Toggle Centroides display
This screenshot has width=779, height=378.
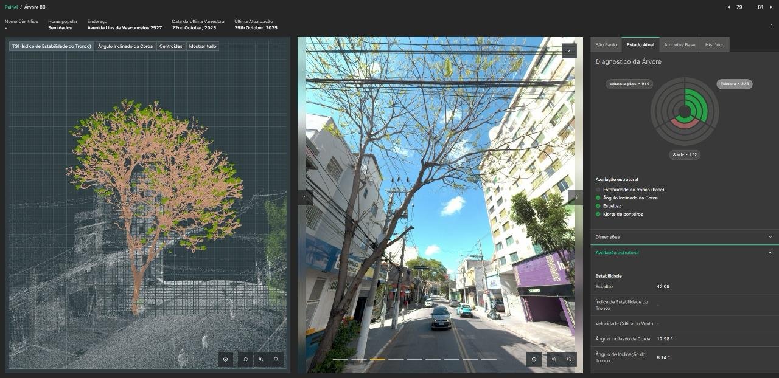click(171, 46)
